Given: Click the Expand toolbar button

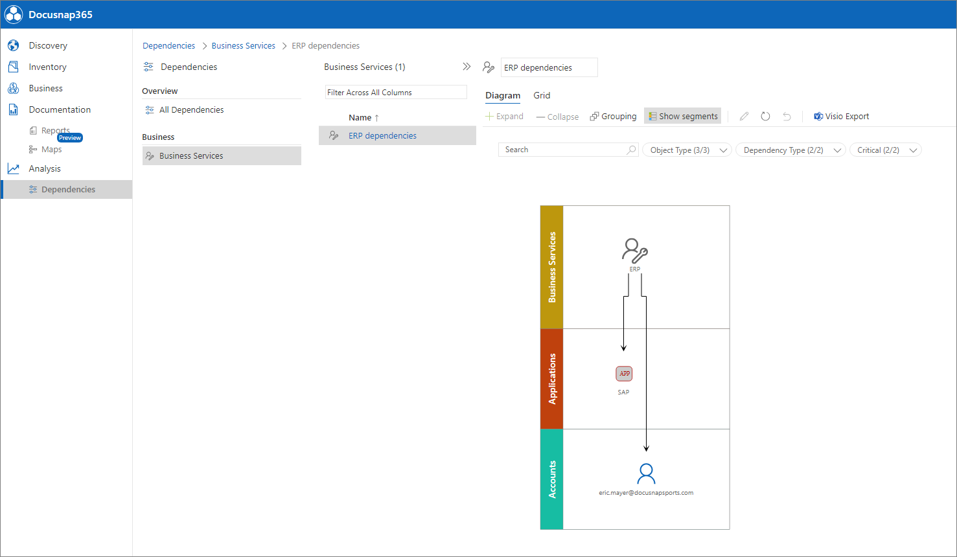Looking at the screenshot, I should coord(505,116).
